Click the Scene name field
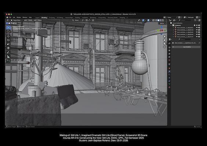 click(171, 17)
